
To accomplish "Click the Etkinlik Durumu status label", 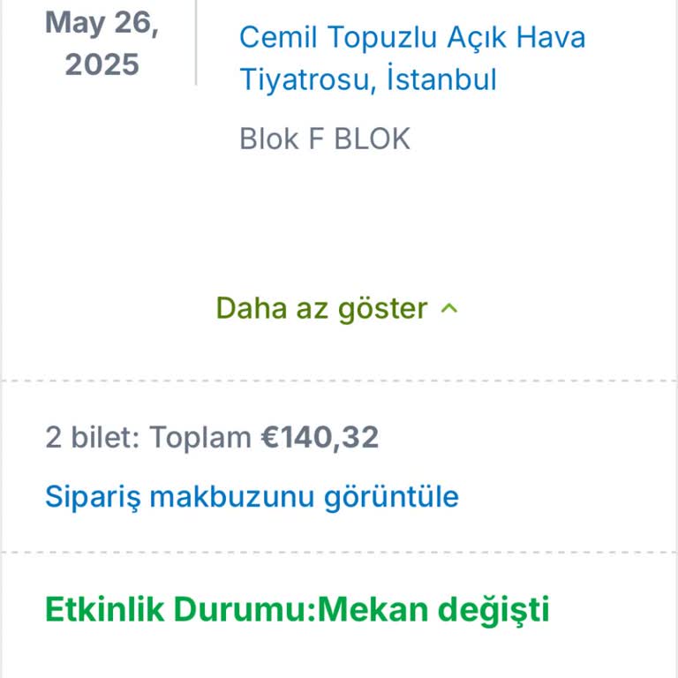I will coord(179,609).
